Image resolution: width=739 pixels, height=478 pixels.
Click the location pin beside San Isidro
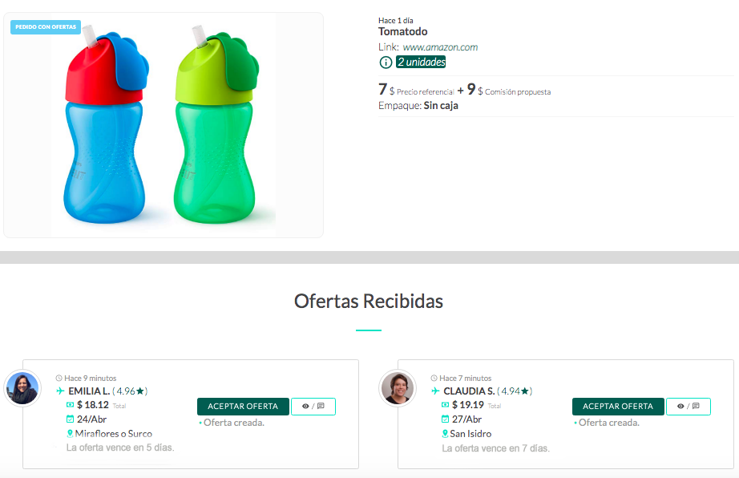point(445,433)
